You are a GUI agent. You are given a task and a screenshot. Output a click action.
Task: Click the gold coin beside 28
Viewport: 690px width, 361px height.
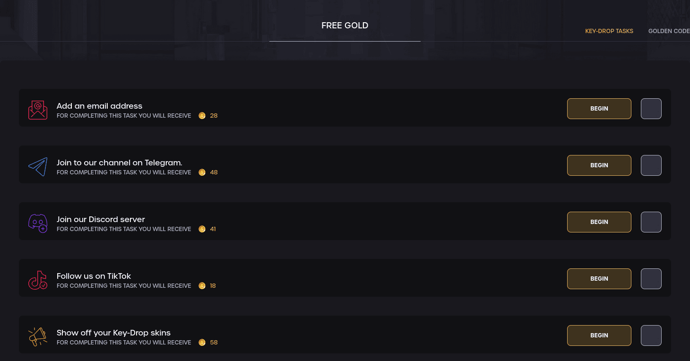202,116
